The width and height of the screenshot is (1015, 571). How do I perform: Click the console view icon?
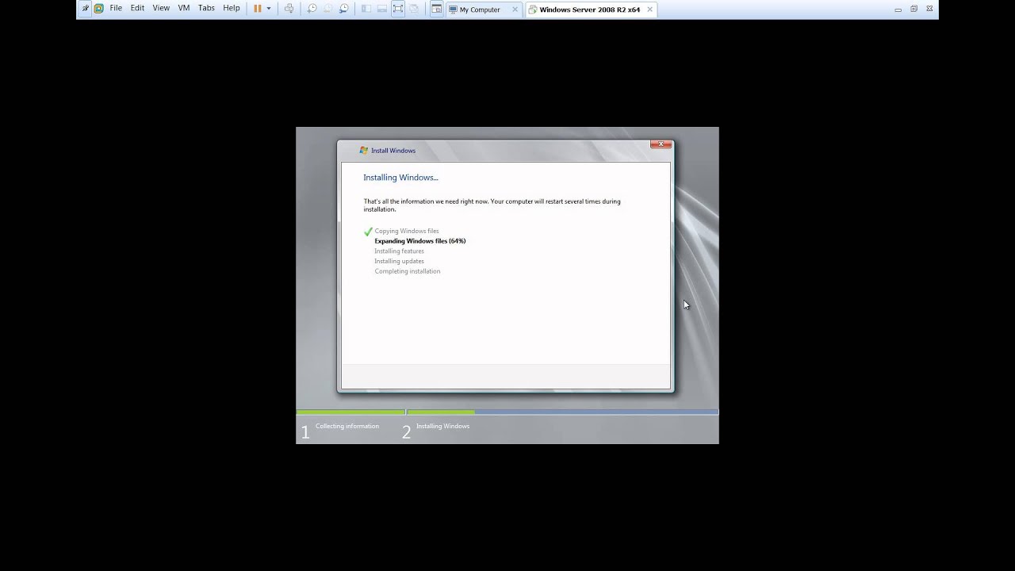[x=436, y=9]
